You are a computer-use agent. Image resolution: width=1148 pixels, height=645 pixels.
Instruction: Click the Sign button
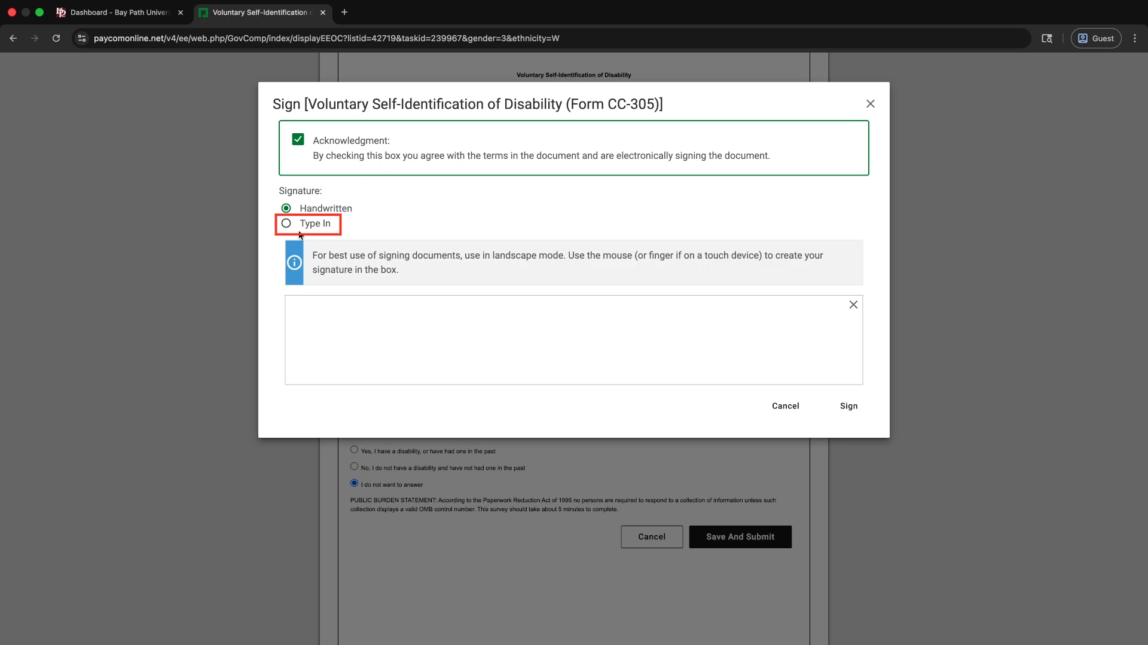848,406
